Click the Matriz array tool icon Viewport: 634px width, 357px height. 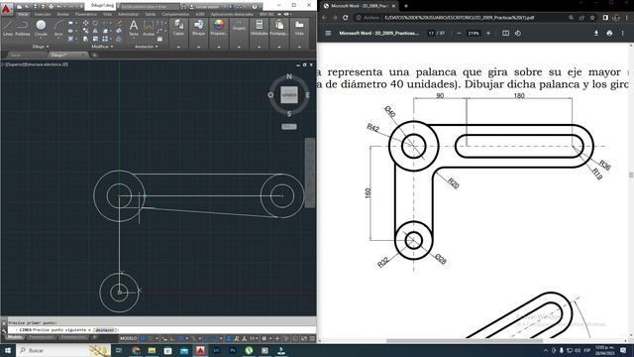[105, 39]
